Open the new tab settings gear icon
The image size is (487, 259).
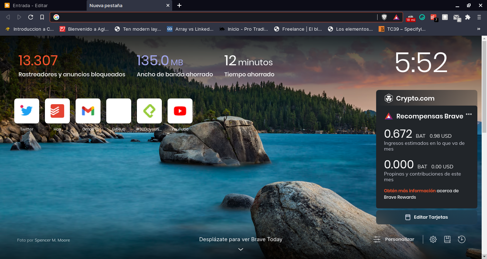tap(433, 239)
